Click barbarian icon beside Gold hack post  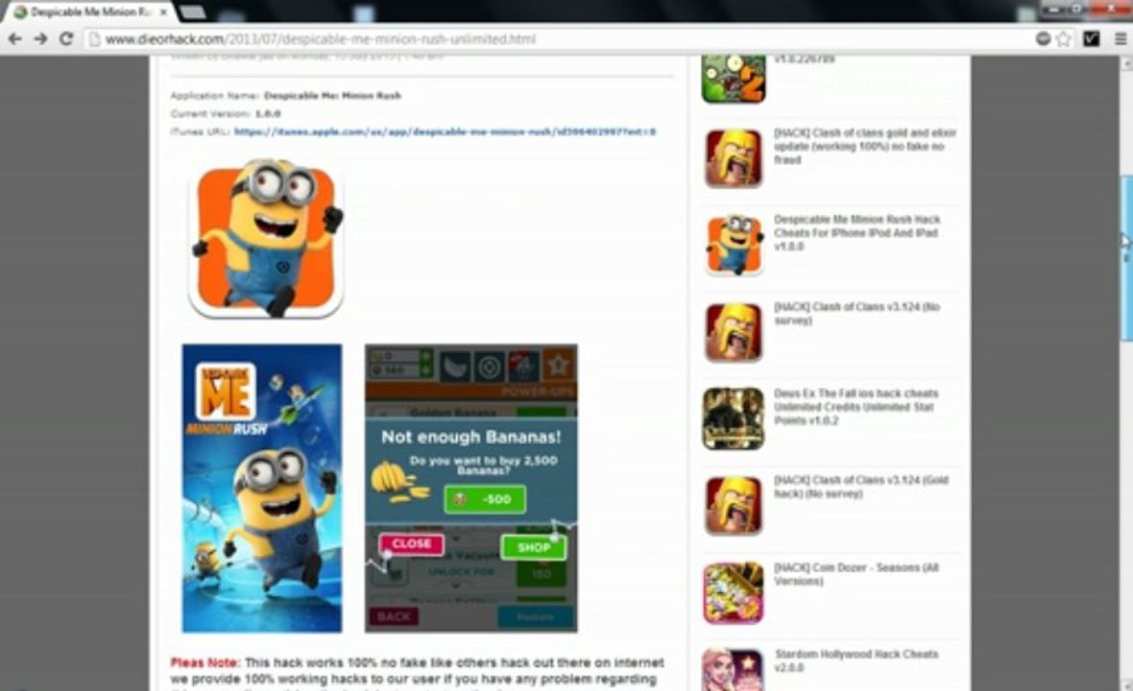click(734, 506)
